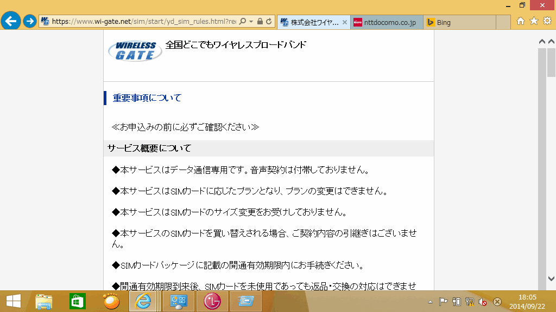Open Favorites star icon
The width and height of the screenshot is (556, 312).
pyautogui.click(x=534, y=22)
